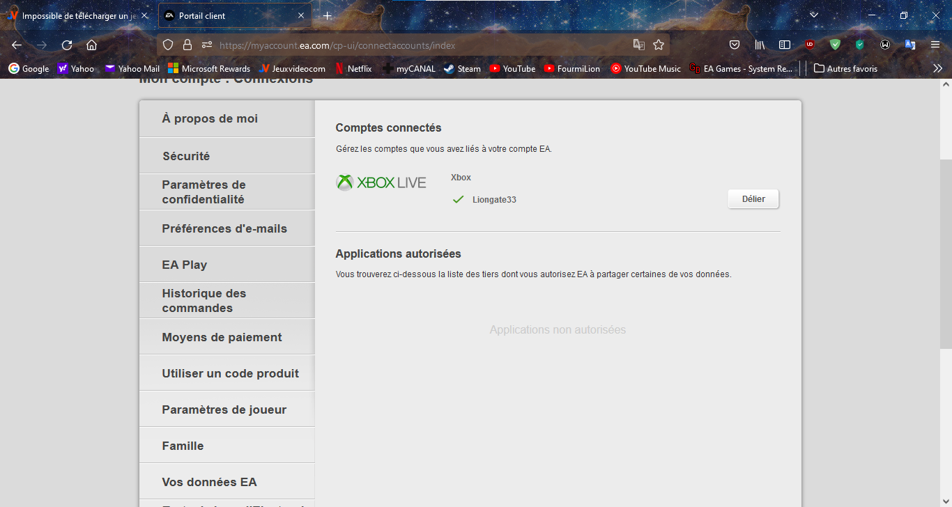The height and width of the screenshot is (507, 952).
Task: Open the YouTube bookmark
Action: click(x=512, y=68)
